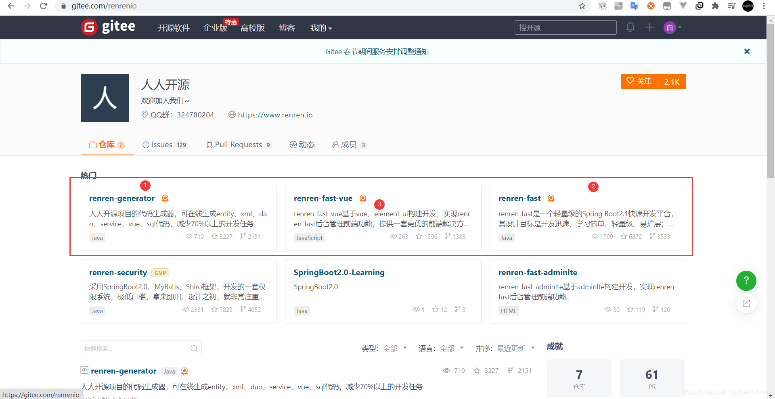
Task: Click the star count 3227 on renren-generator card
Action: pyautogui.click(x=222, y=236)
